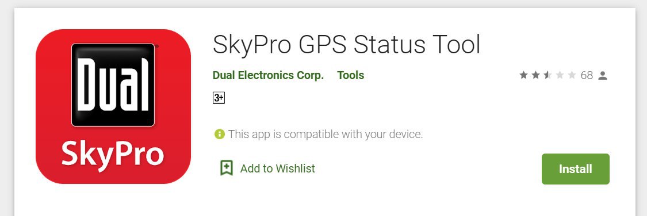Screen dimensions: 647x216
Task: Click the Add to Wishlist label
Action: pos(278,168)
